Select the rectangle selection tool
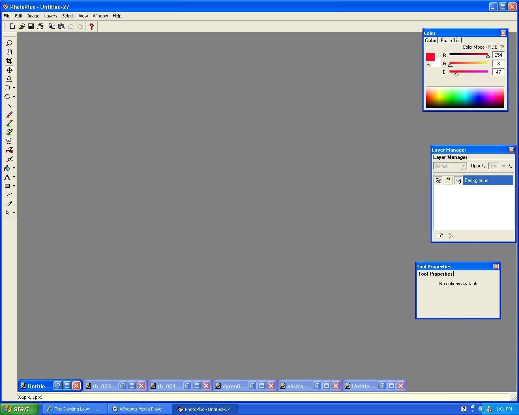Image resolution: width=519 pixels, height=415 pixels. pos(7,88)
